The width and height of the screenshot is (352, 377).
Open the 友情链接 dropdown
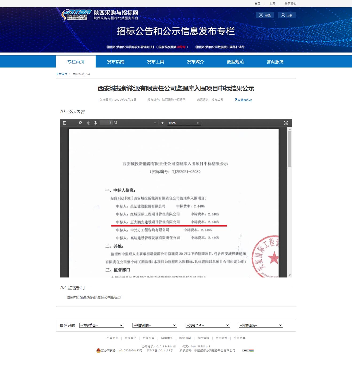click(261, 325)
